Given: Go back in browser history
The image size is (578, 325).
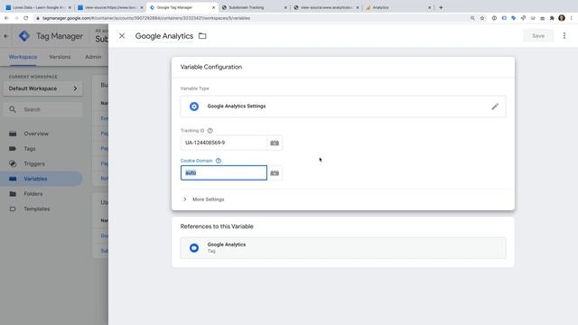Looking at the screenshot, I should 6,18.
